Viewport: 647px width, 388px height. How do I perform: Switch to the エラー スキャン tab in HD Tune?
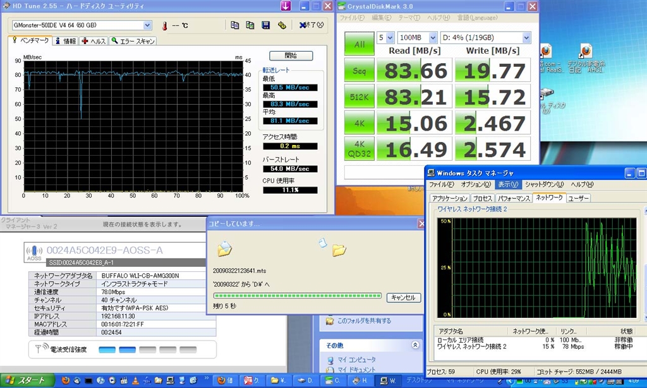click(133, 41)
